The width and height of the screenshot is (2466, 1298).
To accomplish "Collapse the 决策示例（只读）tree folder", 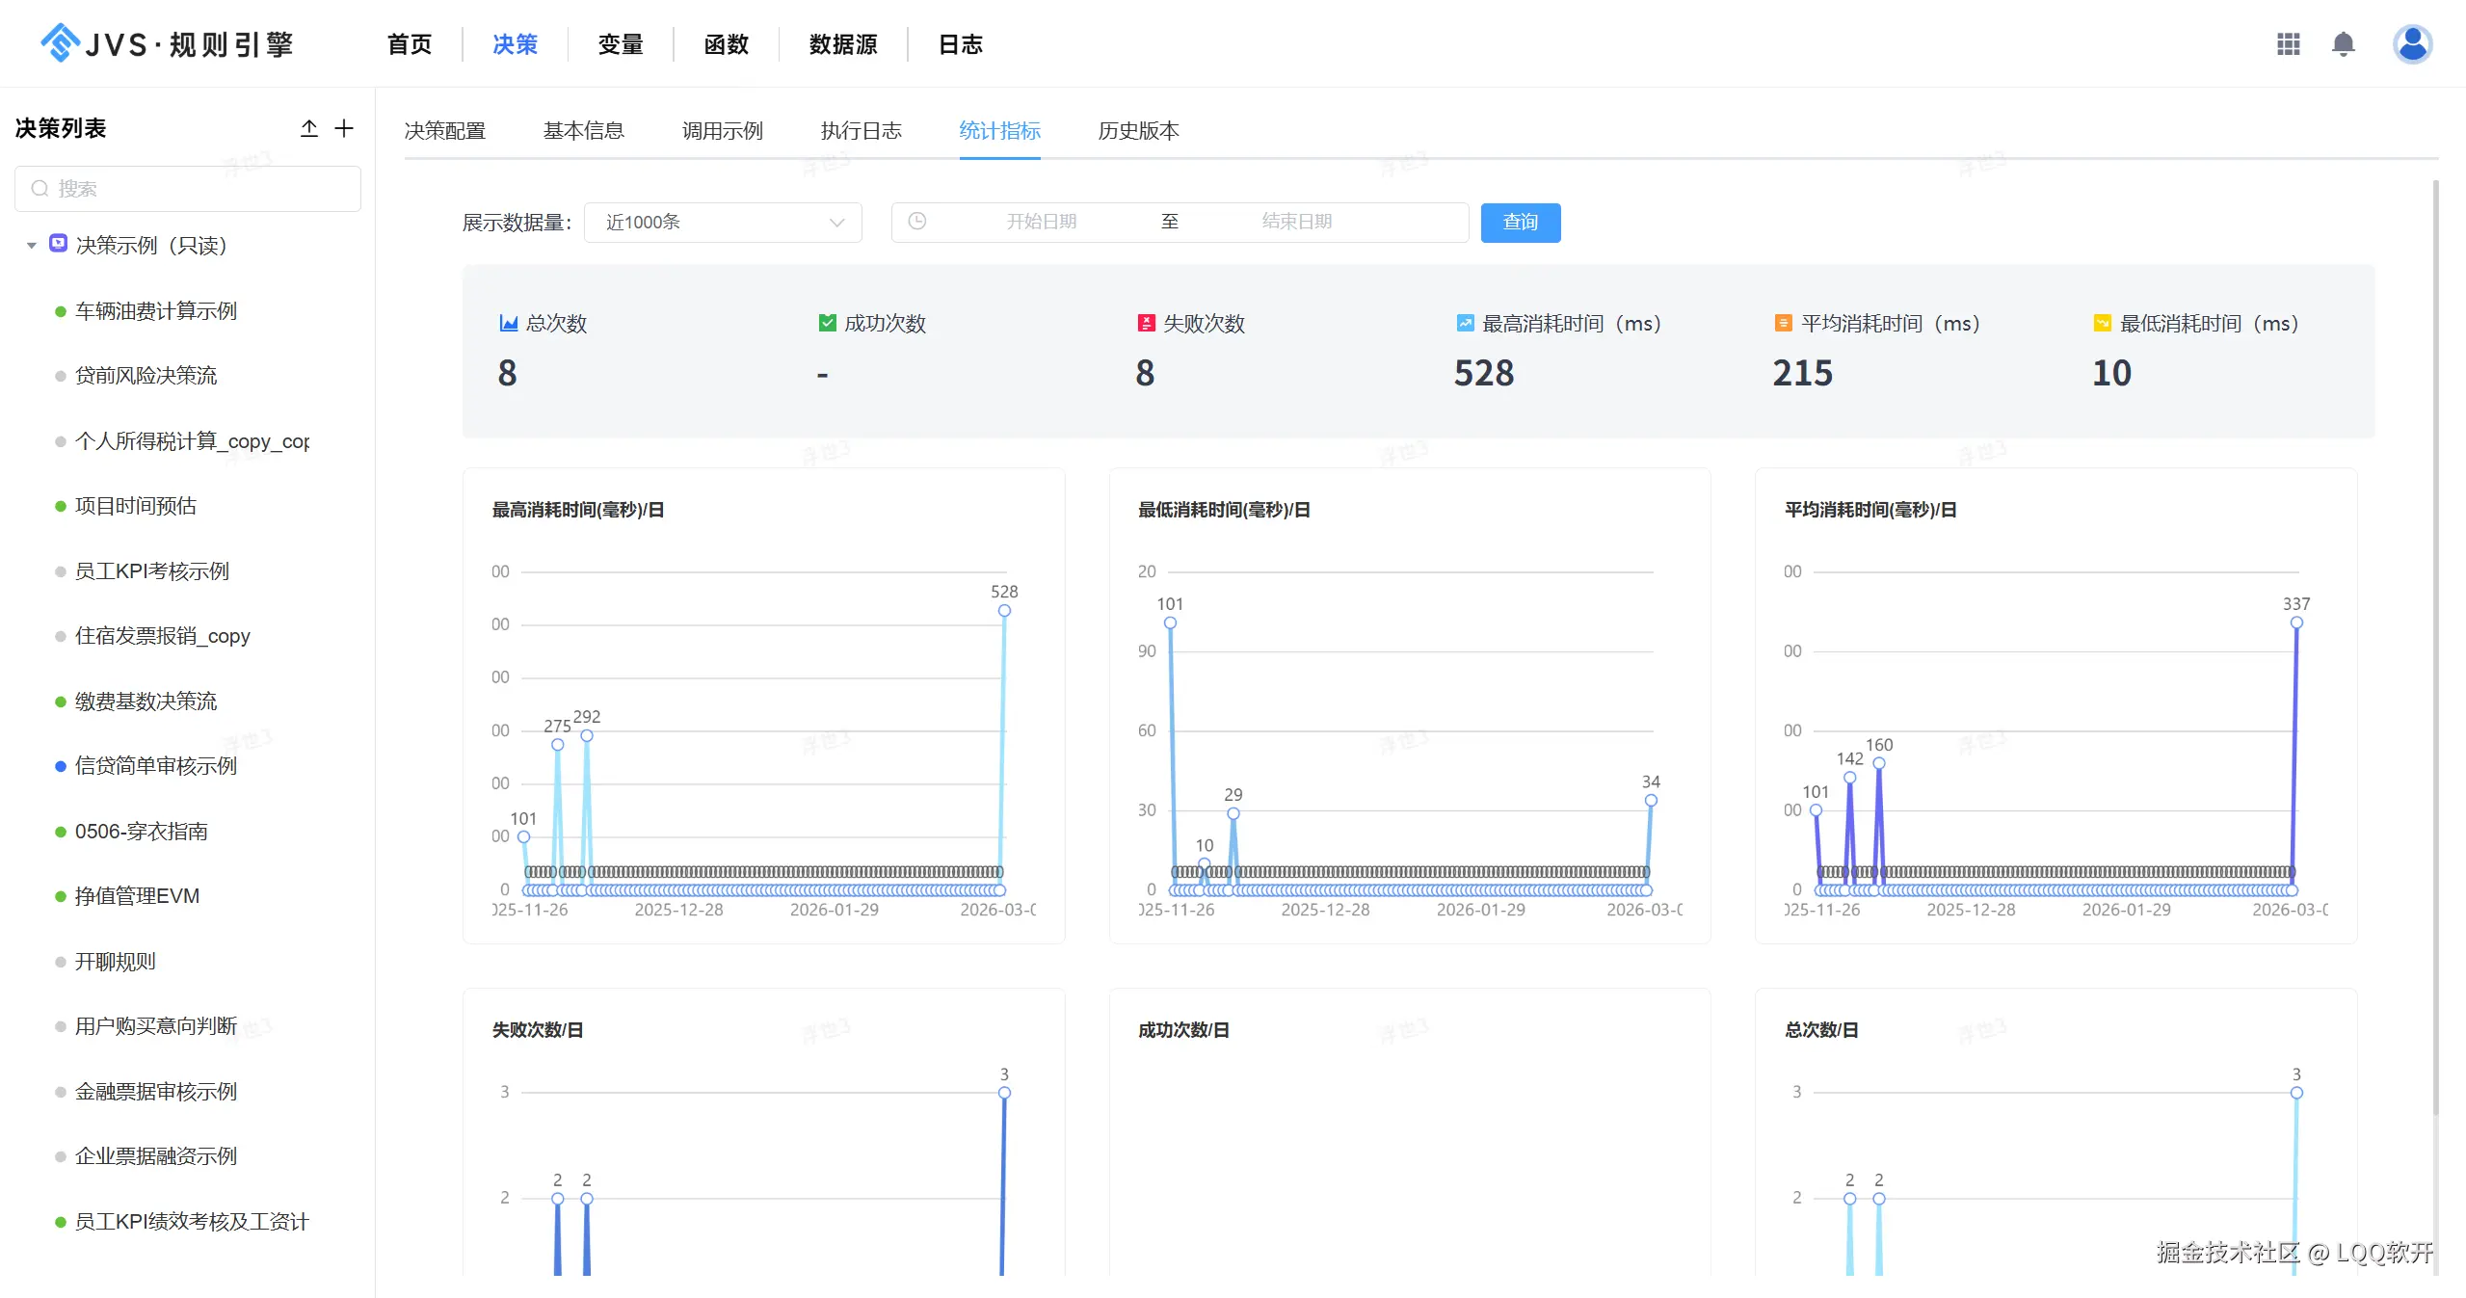I will pyautogui.click(x=32, y=246).
